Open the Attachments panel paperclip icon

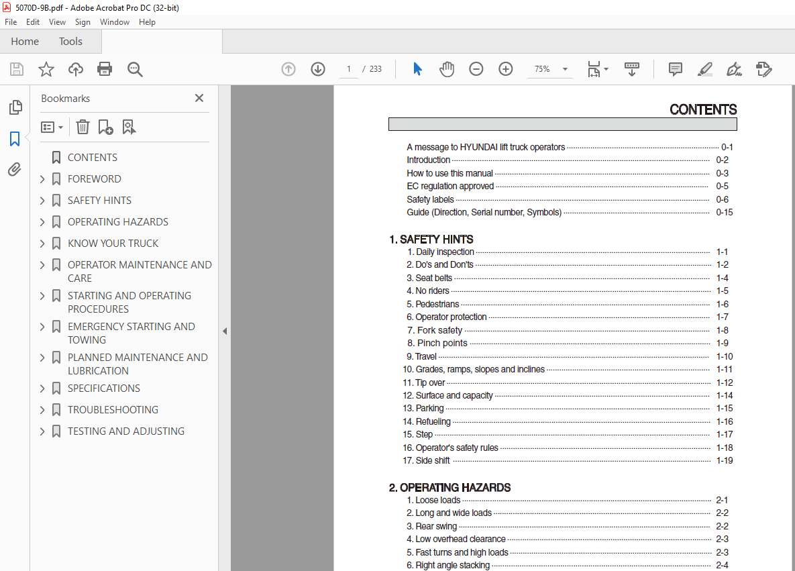point(15,170)
